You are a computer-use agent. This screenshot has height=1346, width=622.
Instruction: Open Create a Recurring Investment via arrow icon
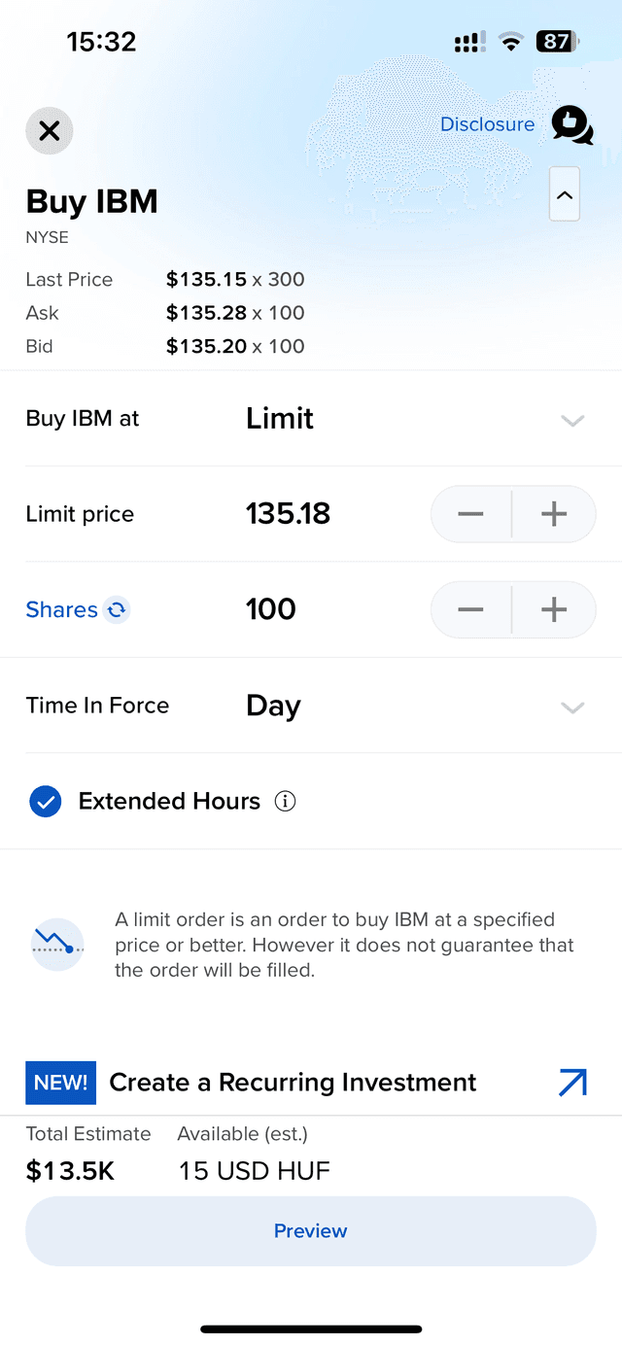click(572, 1082)
